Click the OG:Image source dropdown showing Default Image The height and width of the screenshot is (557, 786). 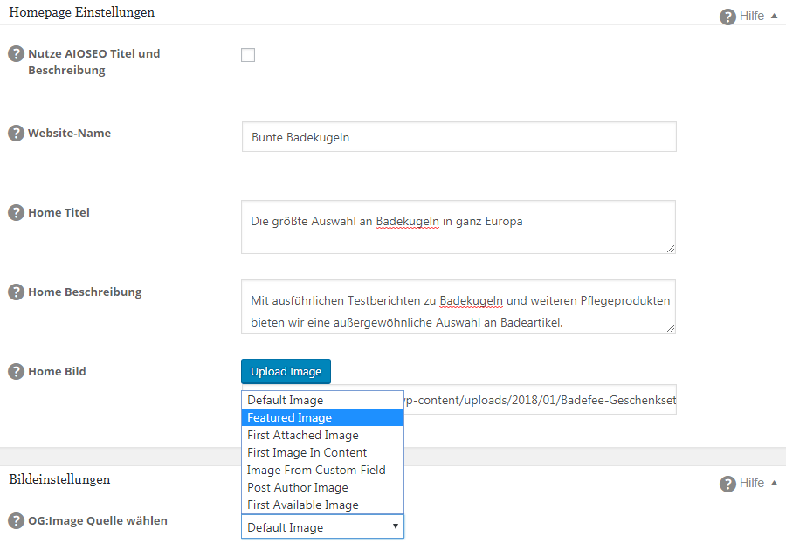pos(322,527)
